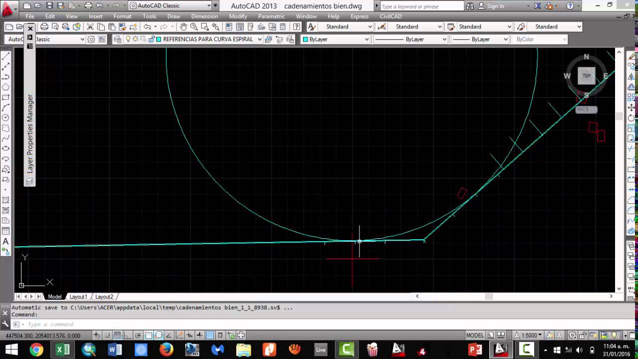The image size is (638, 359).
Task: Select the Revision Cloud tool
Action: [x=6, y=128]
